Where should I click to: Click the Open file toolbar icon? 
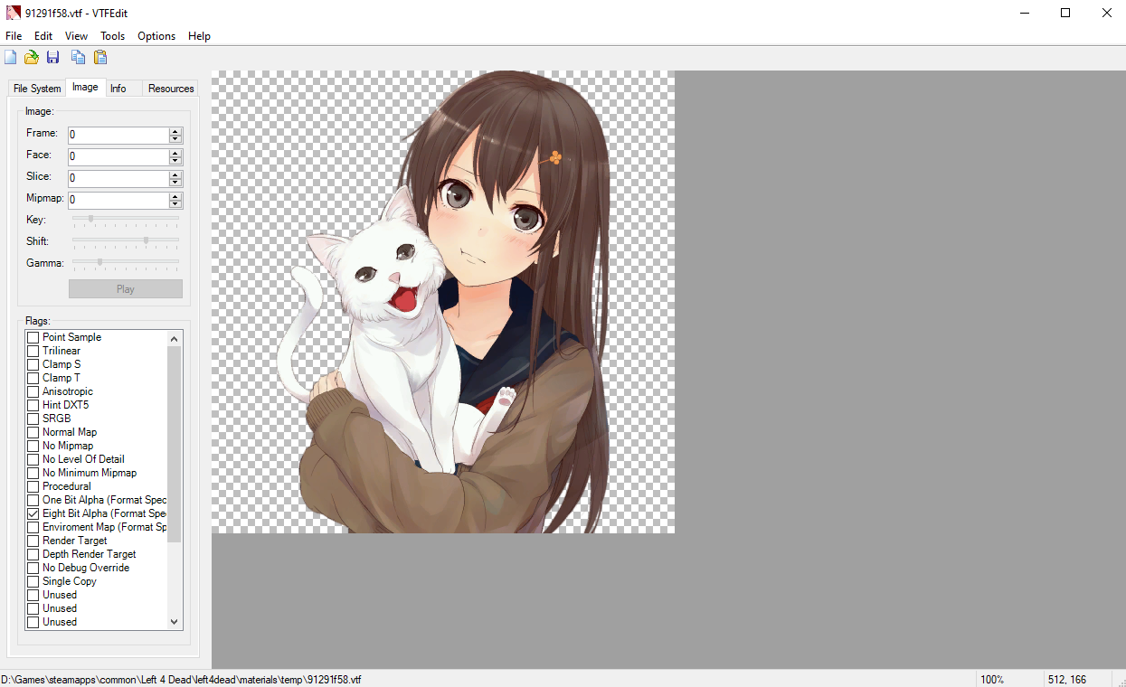(x=32, y=58)
